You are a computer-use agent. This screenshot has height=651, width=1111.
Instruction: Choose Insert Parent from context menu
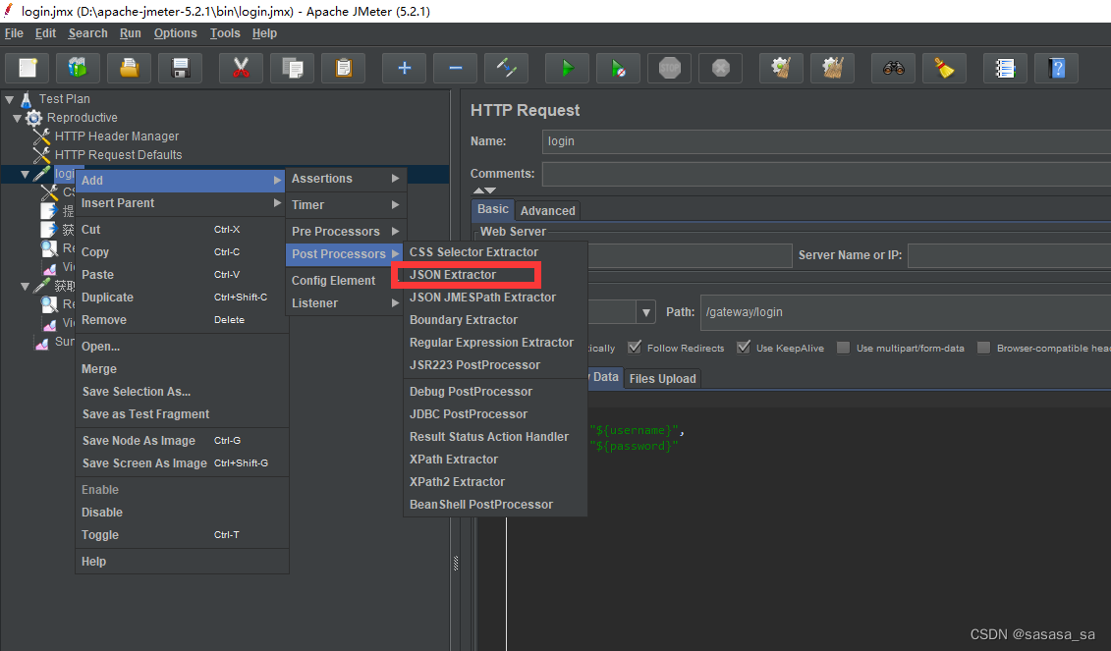(182, 203)
